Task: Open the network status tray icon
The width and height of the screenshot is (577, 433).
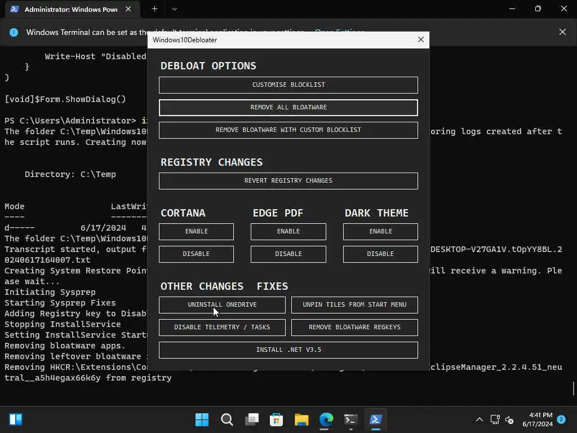Action: click(495, 419)
